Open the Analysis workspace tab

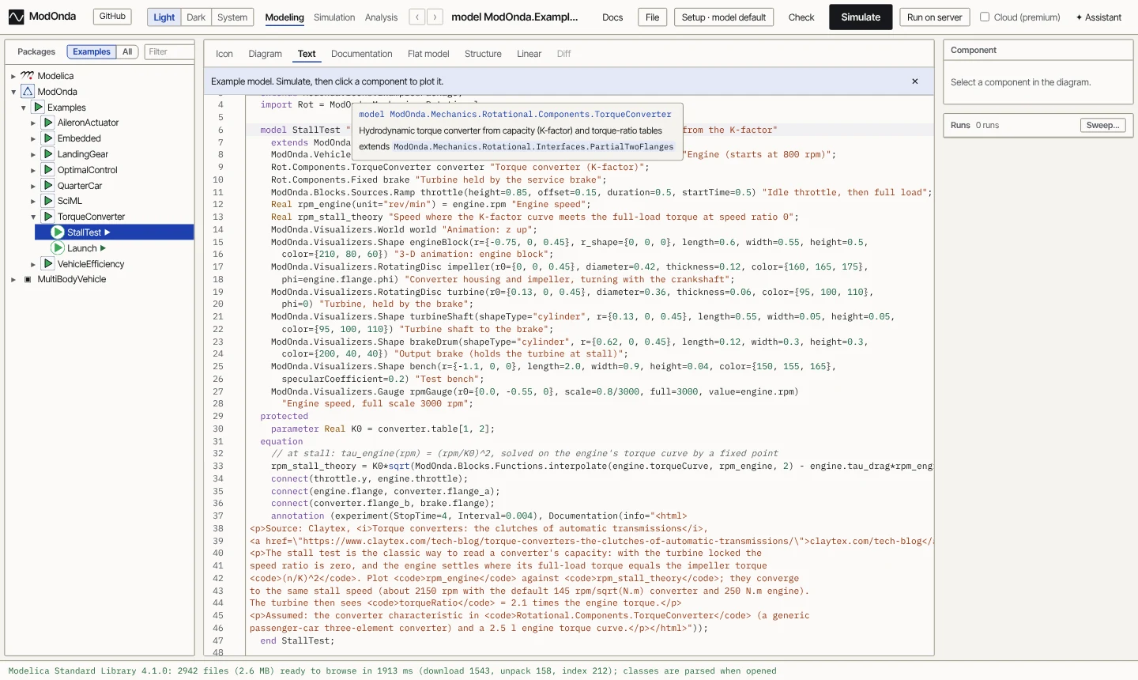pos(382,17)
